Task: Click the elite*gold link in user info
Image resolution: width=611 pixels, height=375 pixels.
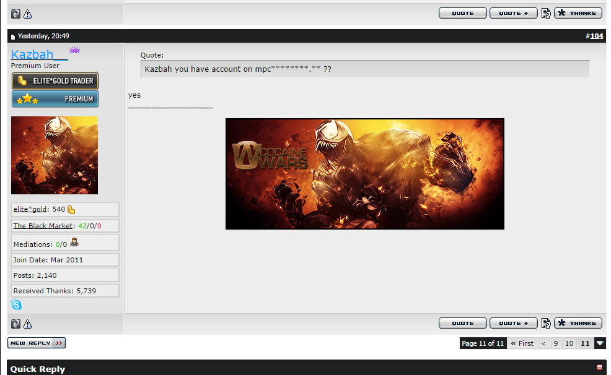Action: click(x=30, y=209)
